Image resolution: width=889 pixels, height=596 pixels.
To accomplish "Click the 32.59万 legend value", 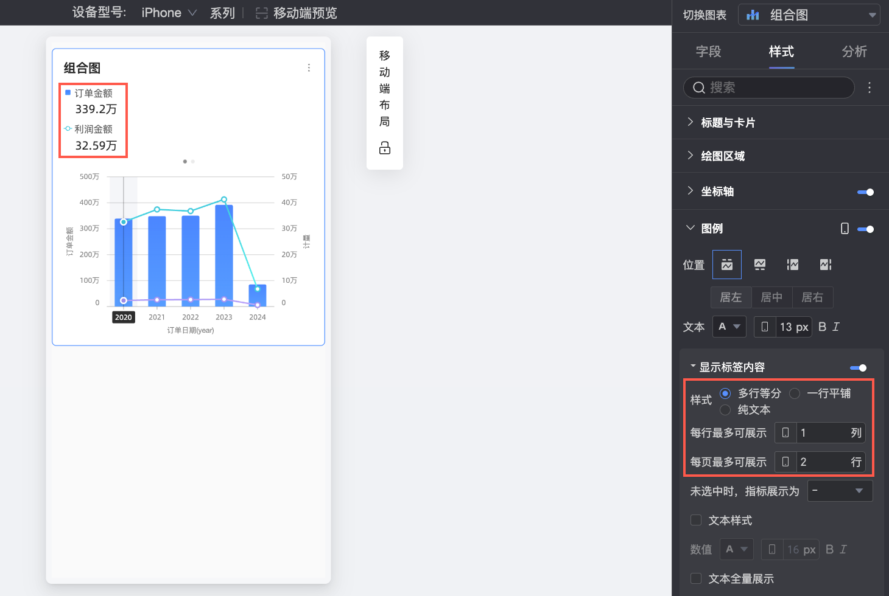I will 96,145.
